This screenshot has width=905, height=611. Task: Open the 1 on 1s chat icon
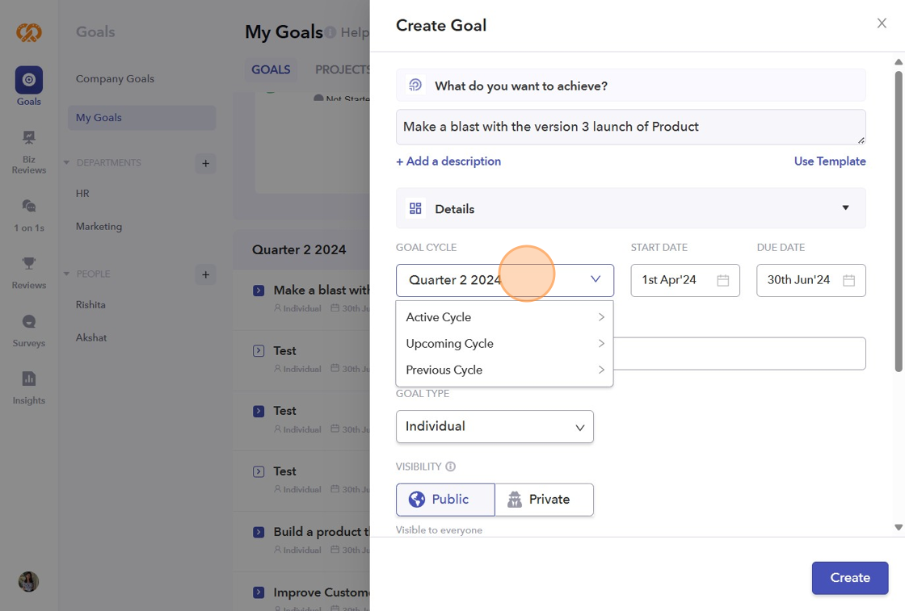(29, 207)
